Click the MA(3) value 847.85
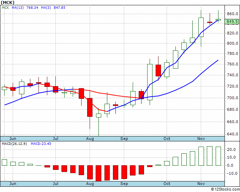 [59, 8]
